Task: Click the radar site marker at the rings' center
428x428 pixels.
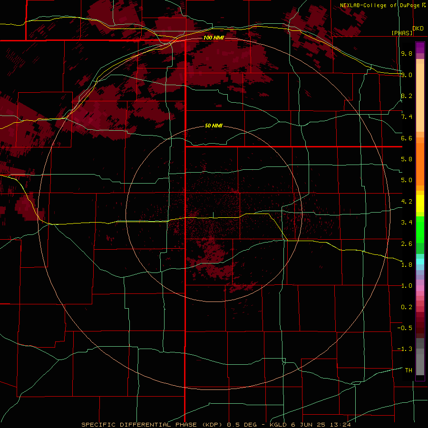Action: coord(214,215)
